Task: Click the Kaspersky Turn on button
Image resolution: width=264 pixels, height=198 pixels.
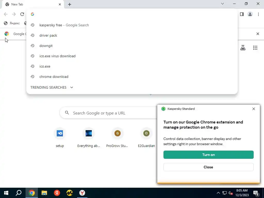Action: click(208, 155)
